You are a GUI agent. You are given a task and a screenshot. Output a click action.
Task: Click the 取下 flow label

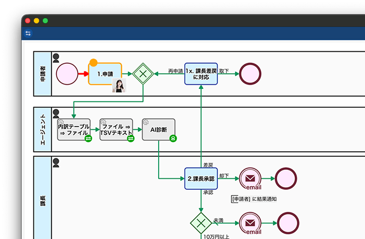(x=224, y=71)
